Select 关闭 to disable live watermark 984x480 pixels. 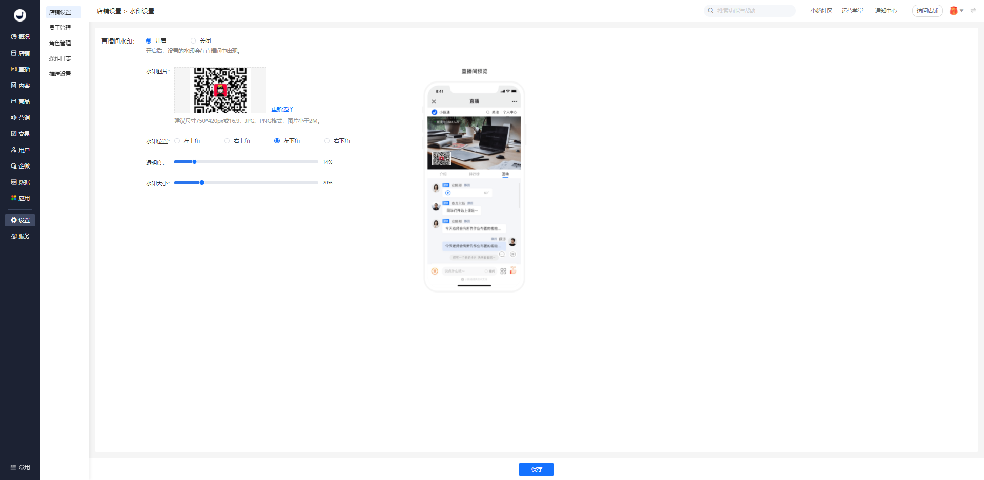[x=193, y=40]
